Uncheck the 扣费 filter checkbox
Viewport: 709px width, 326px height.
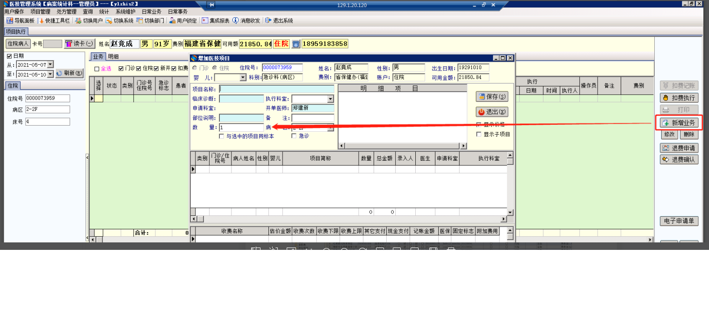click(x=174, y=69)
